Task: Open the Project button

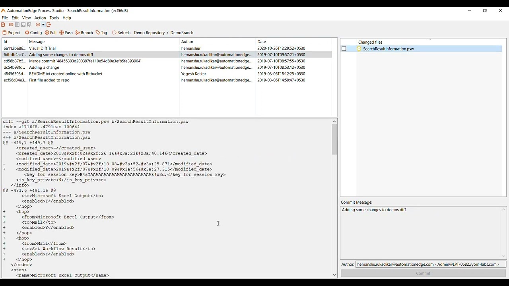Action: [x=11, y=33]
